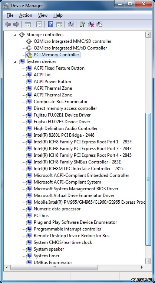Click the icon beside O2Micro MS/xD Controller
The width and height of the screenshot is (155, 283).
(29, 48)
